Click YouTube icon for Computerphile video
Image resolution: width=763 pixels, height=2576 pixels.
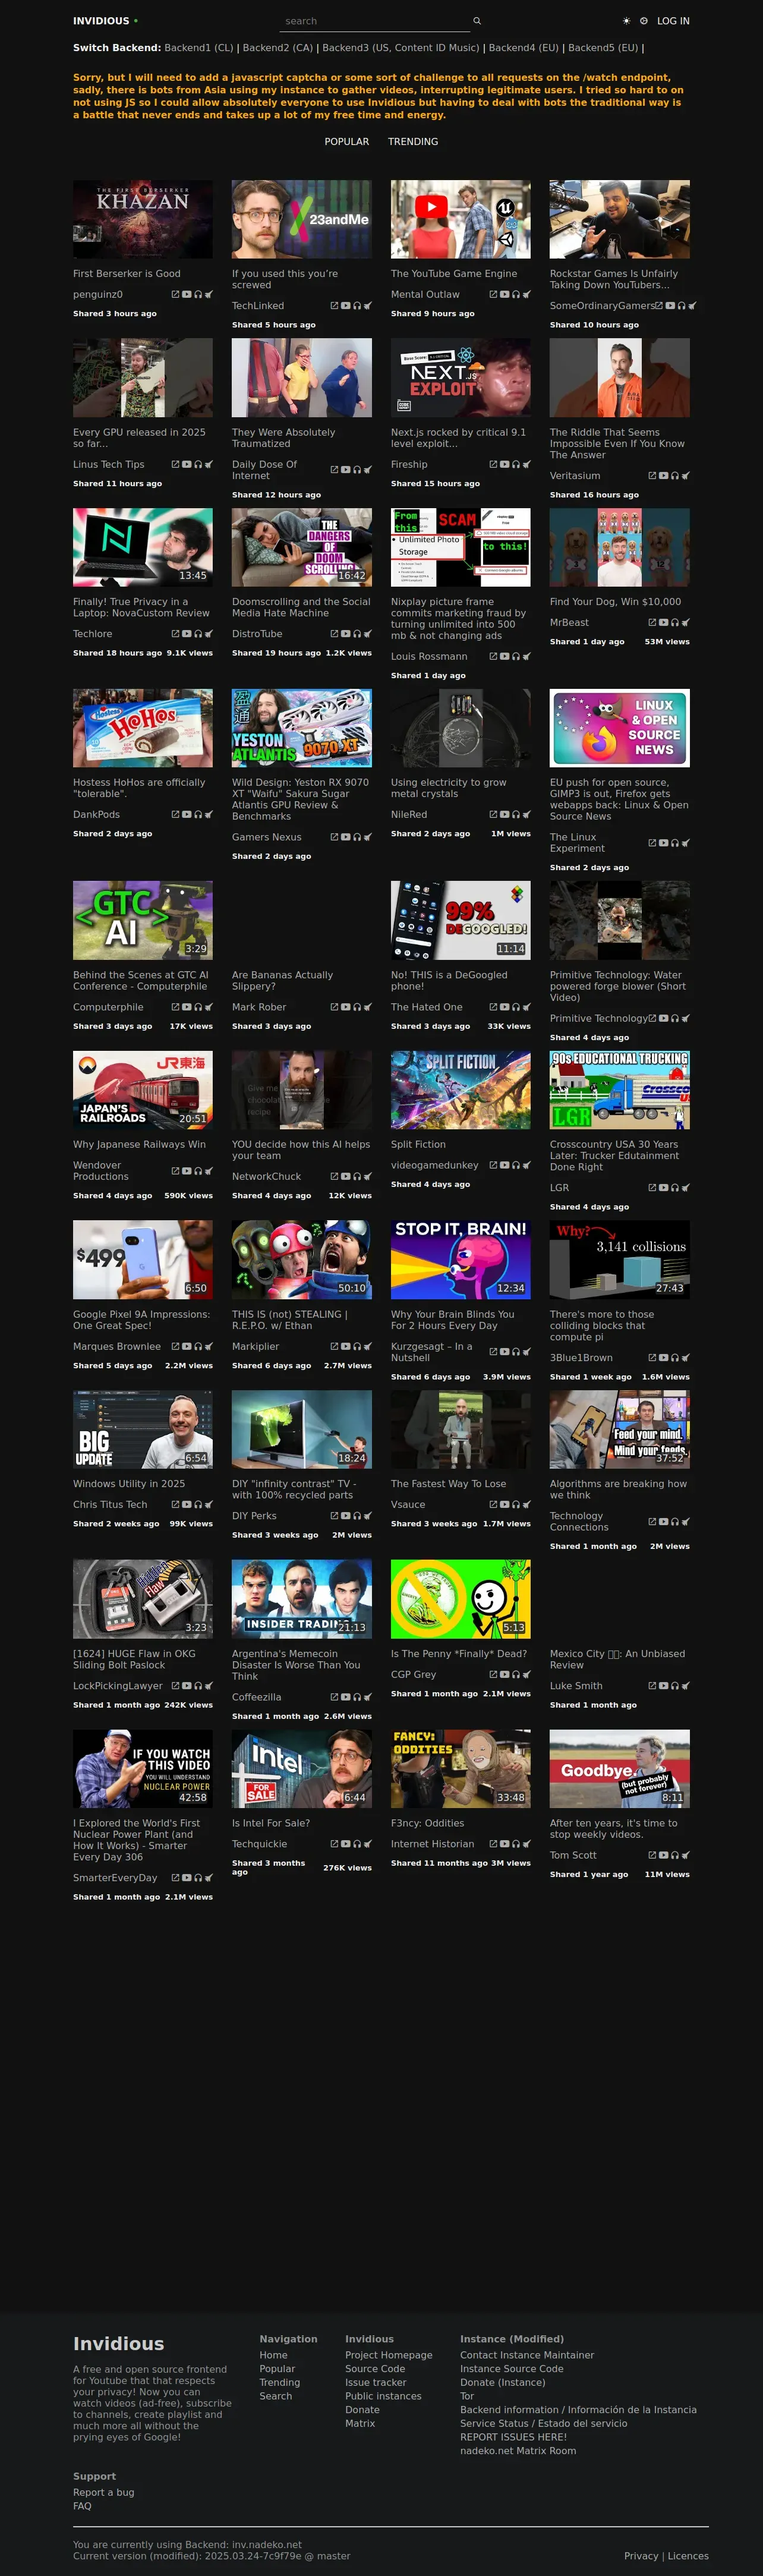point(187,1007)
